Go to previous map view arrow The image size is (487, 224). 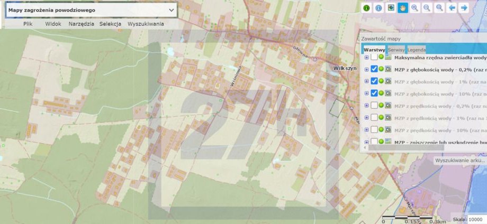[452, 8]
